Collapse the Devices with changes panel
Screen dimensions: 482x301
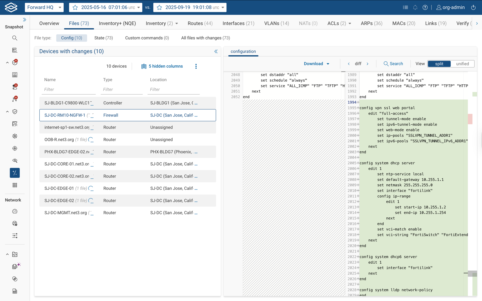pos(216,51)
